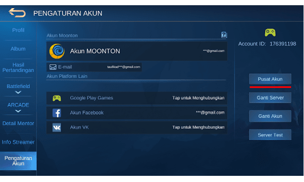Open Info Streamer tab

[x=18, y=142]
